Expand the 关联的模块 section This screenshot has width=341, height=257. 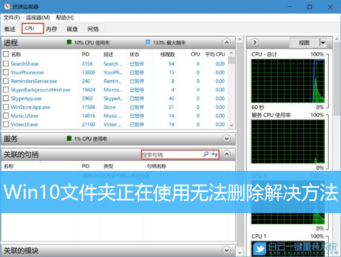click(227, 251)
